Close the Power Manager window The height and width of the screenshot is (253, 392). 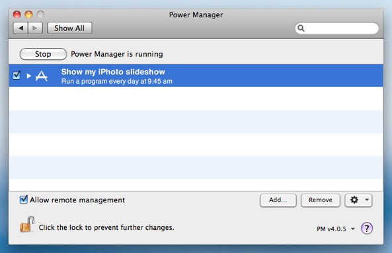coord(17,14)
